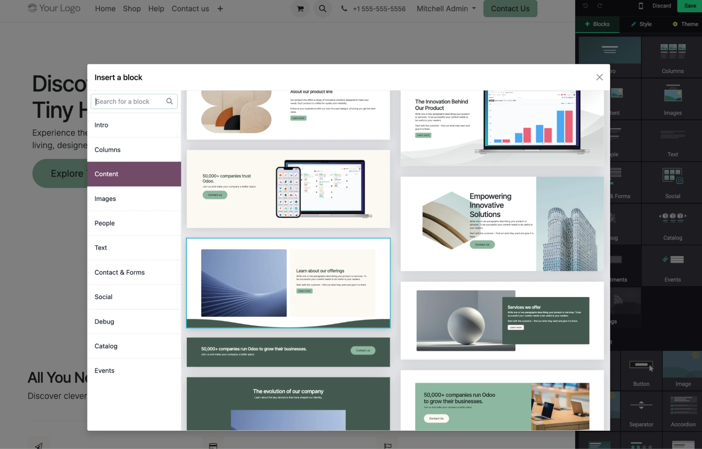Select the Accordion inner content icon
The image size is (702, 449).
(683, 411)
